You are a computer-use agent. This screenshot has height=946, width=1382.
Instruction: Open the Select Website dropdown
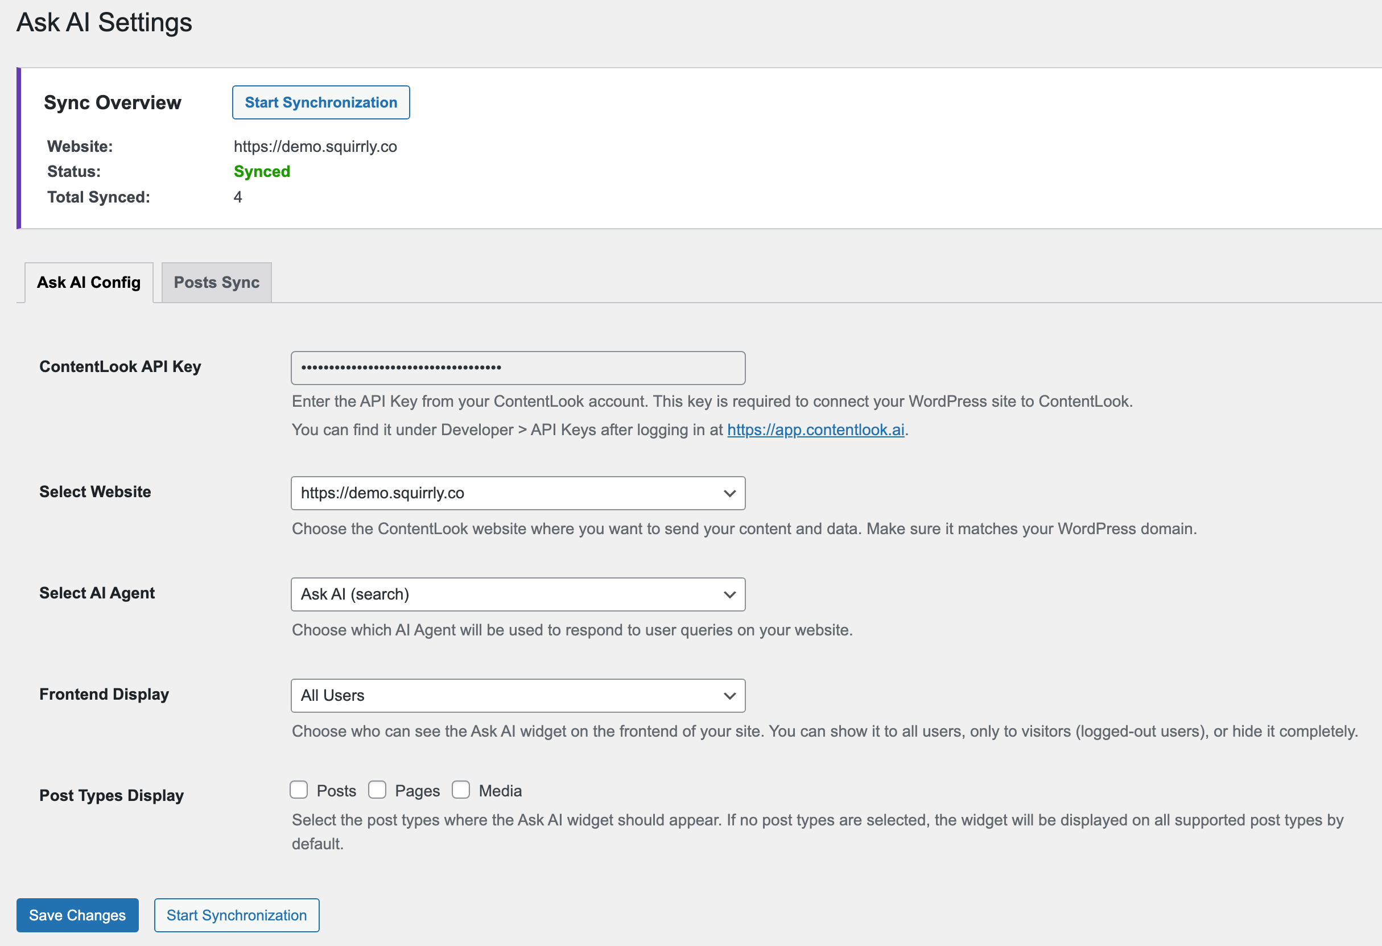pos(505,493)
